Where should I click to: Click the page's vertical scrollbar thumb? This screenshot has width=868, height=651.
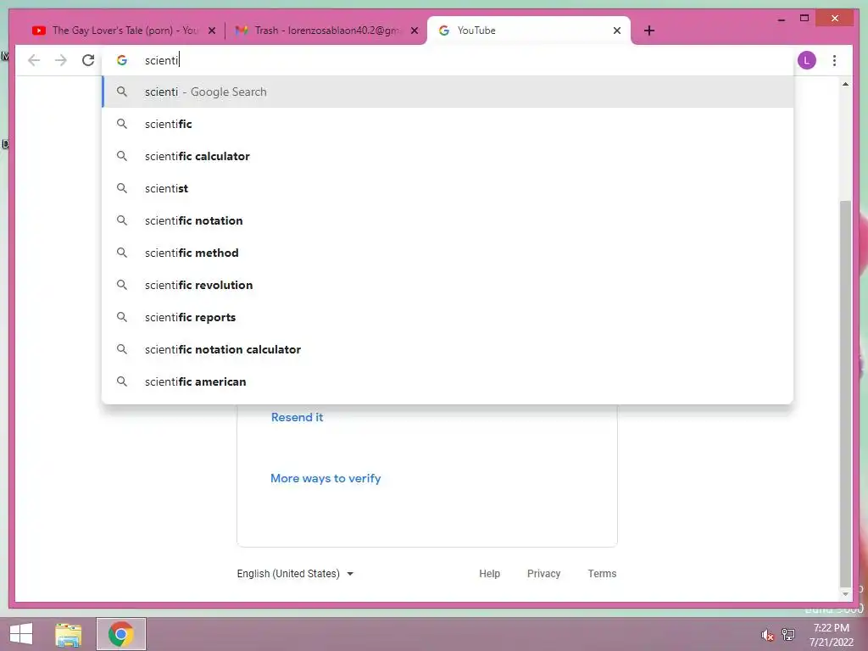pyautogui.click(x=845, y=393)
